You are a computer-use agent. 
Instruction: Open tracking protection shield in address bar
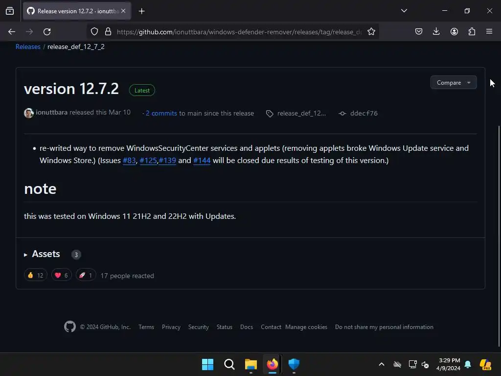pyautogui.click(x=94, y=32)
